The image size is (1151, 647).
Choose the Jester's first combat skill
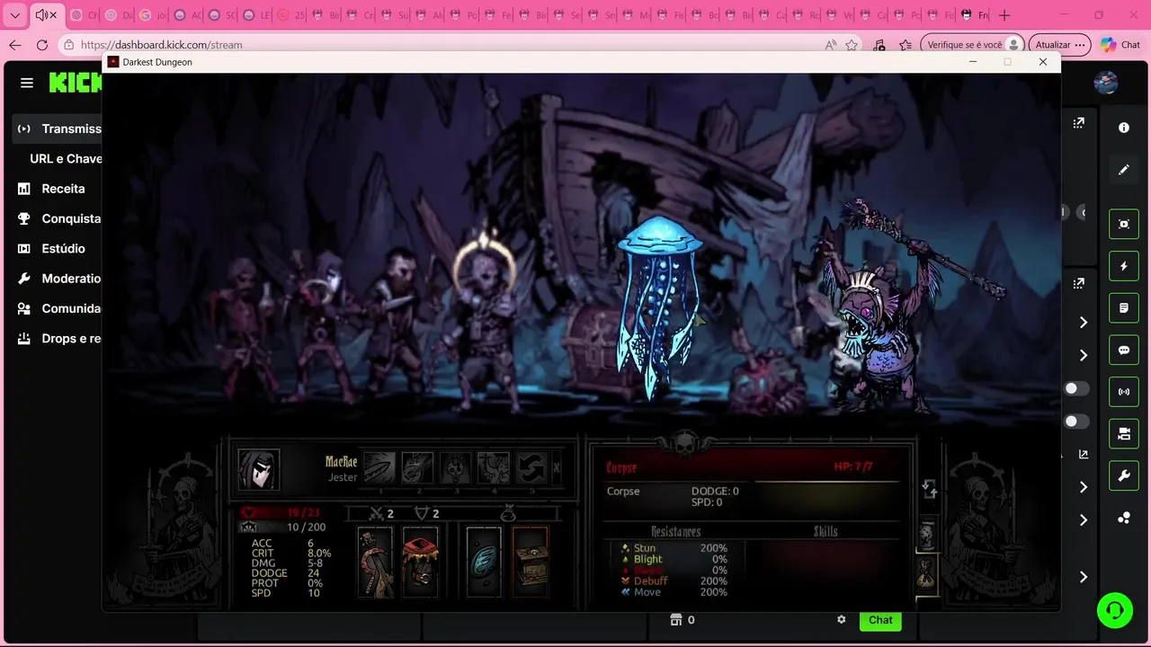pyautogui.click(x=379, y=467)
